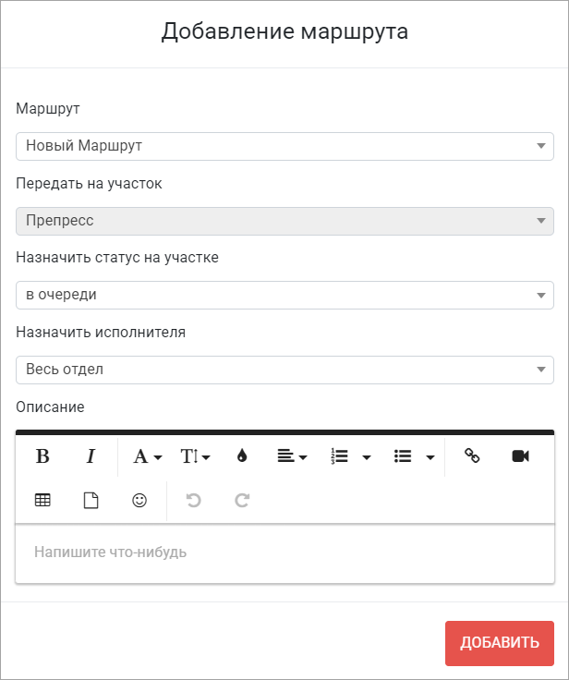Toggle italic formatting in the description editor

pos(91,456)
